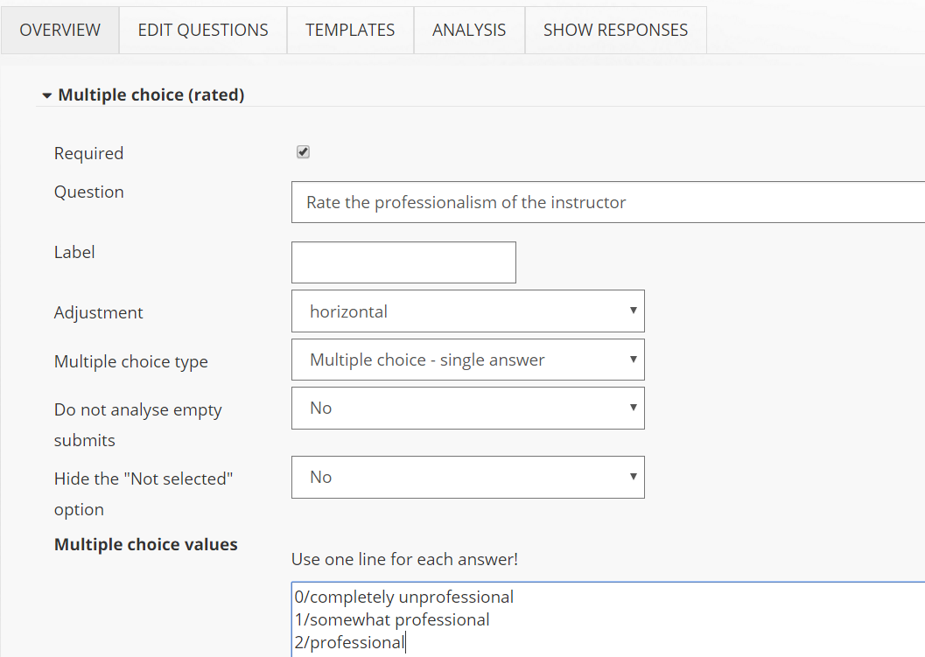Click the "Adjustment" label text
The height and width of the screenshot is (657, 925).
(99, 312)
